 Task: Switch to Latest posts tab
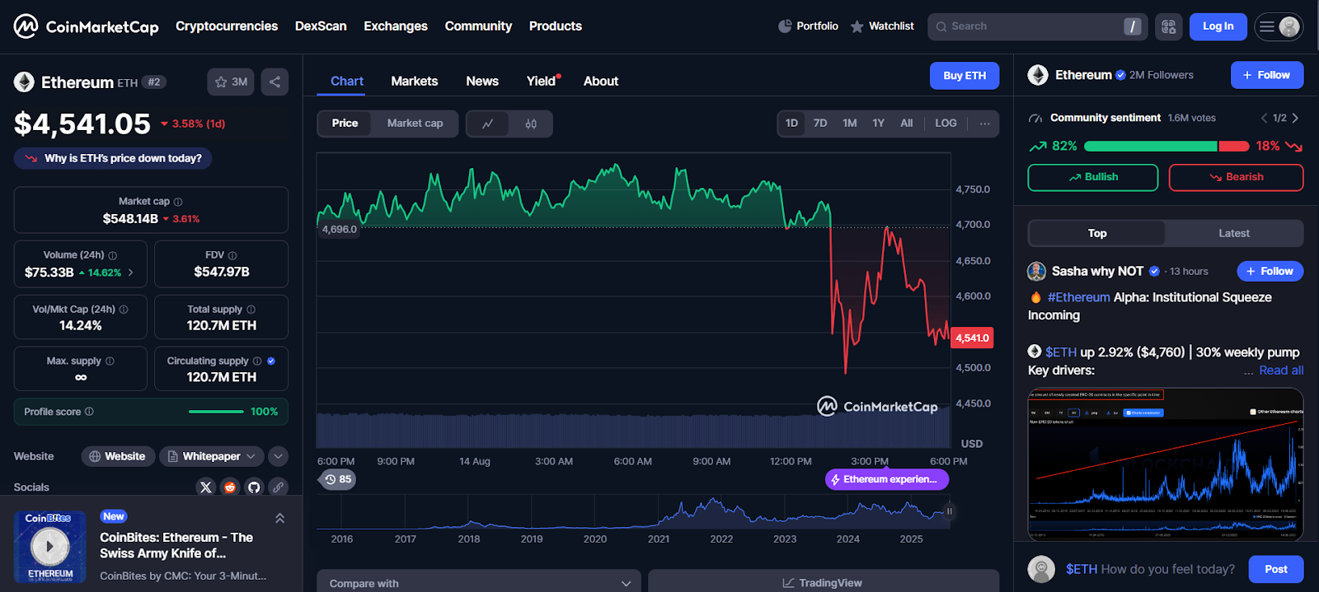click(1233, 233)
